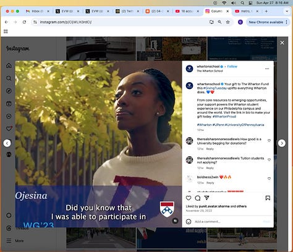Open punit.avatar.sharma liker profile
The image size is (293, 252).
[x=214, y=206]
